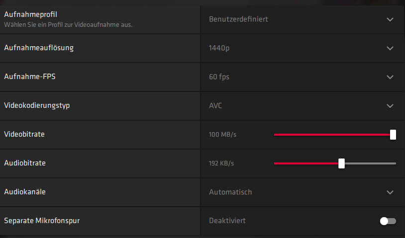Click the Deaktiviert status text
405x238 pixels.
[227, 221]
